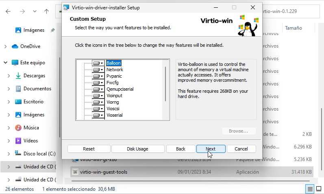324x194 pixels.
Task: Expand the OneDrive node in sidebar
Action: point(5,46)
